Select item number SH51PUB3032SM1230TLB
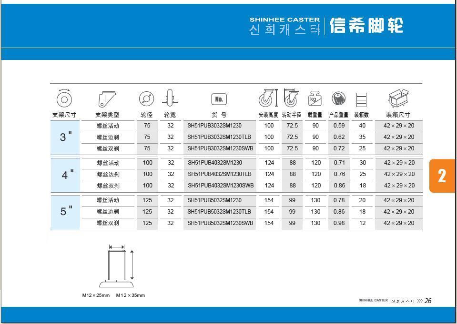This screenshot has height=324, width=457. [x=219, y=137]
